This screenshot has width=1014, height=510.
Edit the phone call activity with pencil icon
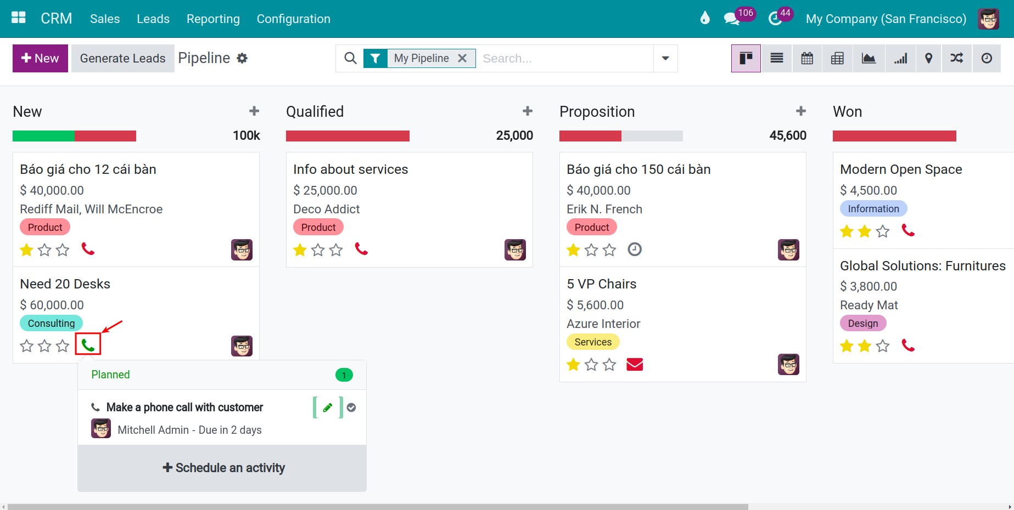point(328,407)
